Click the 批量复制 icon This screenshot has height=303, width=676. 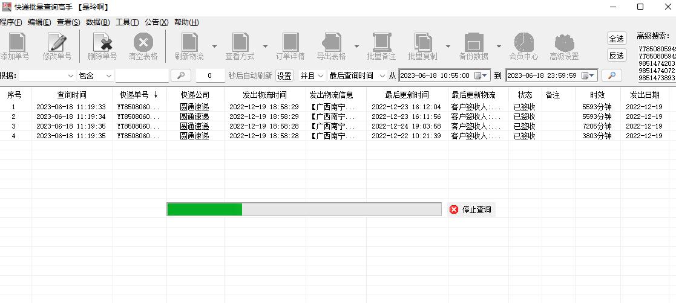[x=423, y=42]
